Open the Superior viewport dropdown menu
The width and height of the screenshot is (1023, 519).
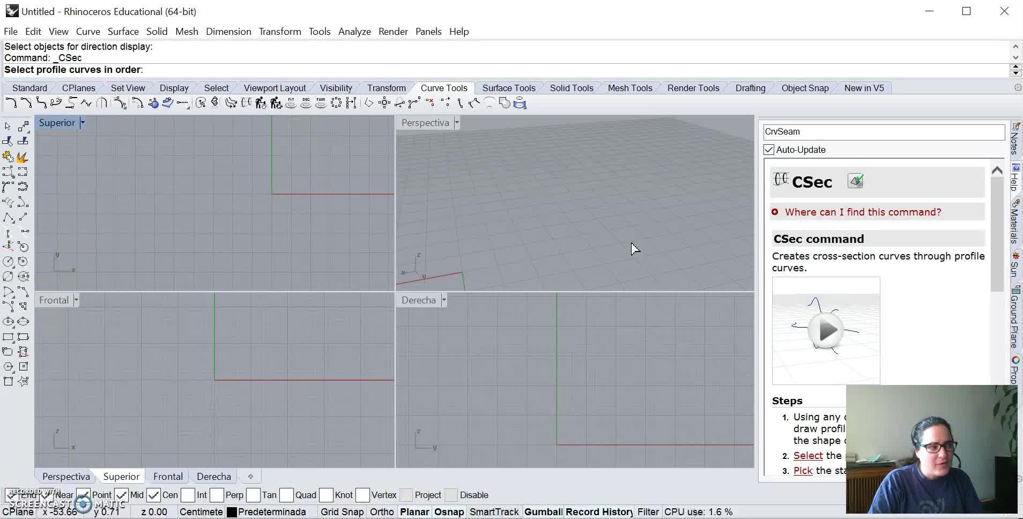pyautogui.click(x=83, y=123)
